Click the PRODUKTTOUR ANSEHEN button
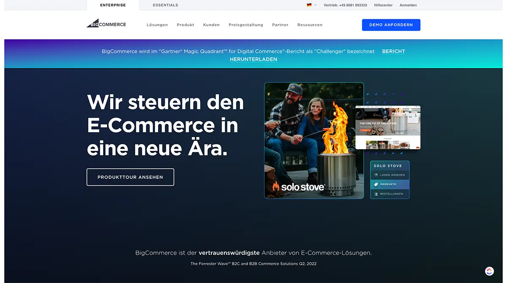Screen dimensions: 507x283 [130, 177]
